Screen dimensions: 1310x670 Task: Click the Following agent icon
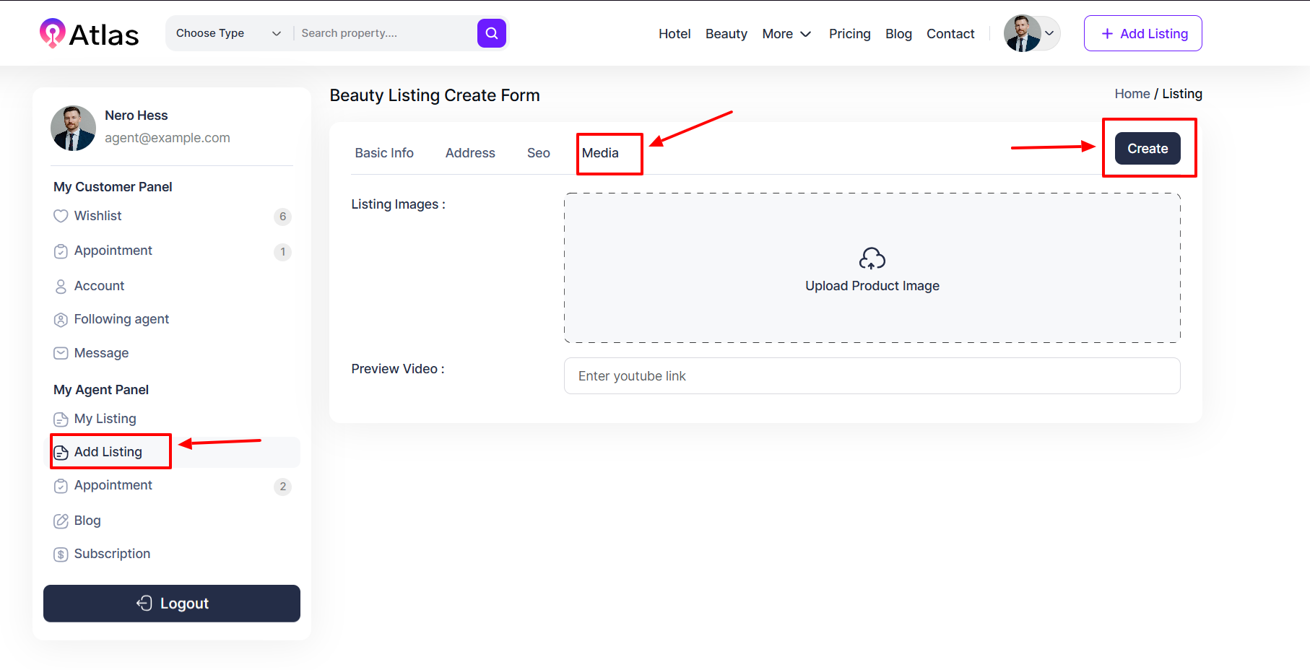tap(61, 320)
